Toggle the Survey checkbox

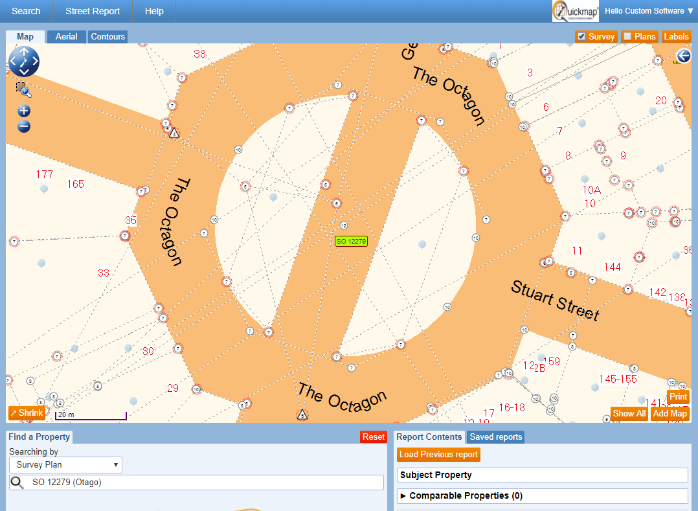coord(581,36)
